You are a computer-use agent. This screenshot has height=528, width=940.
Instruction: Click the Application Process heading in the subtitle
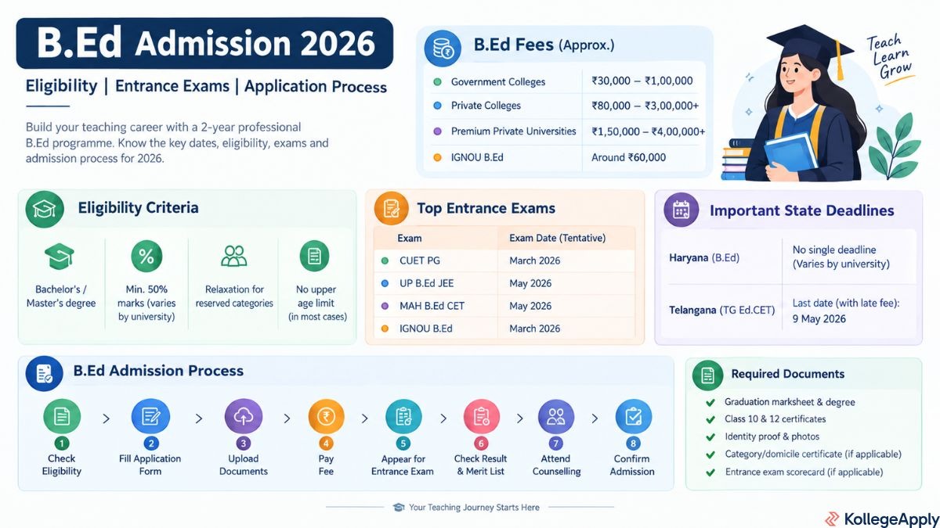tap(316, 86)
